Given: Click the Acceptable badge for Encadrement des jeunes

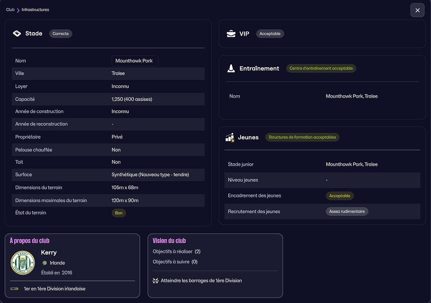Looking at the screenshot, I should (x=340, y=196).
